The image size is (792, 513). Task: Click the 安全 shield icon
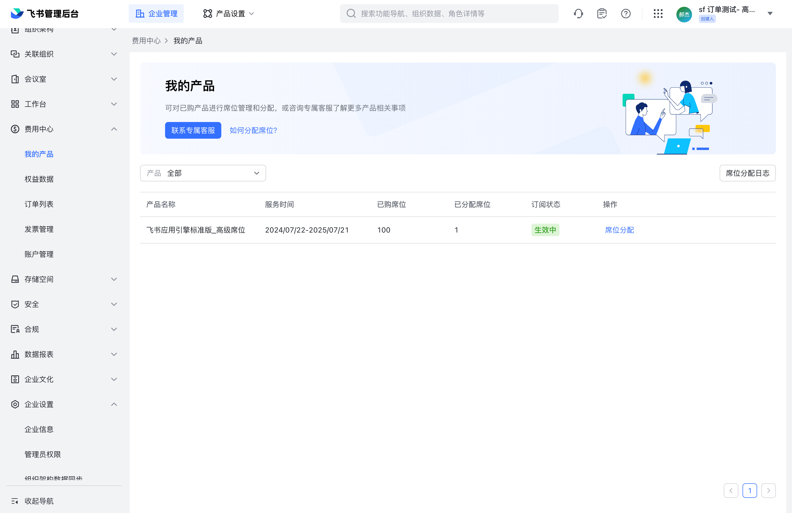(x=15, y=304)
